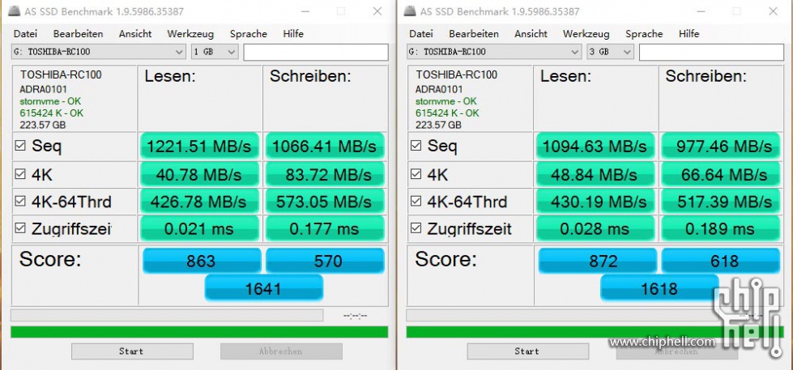793x370 pixels.
Task: Click the left window's green progress bar
Action: point(199,332)
